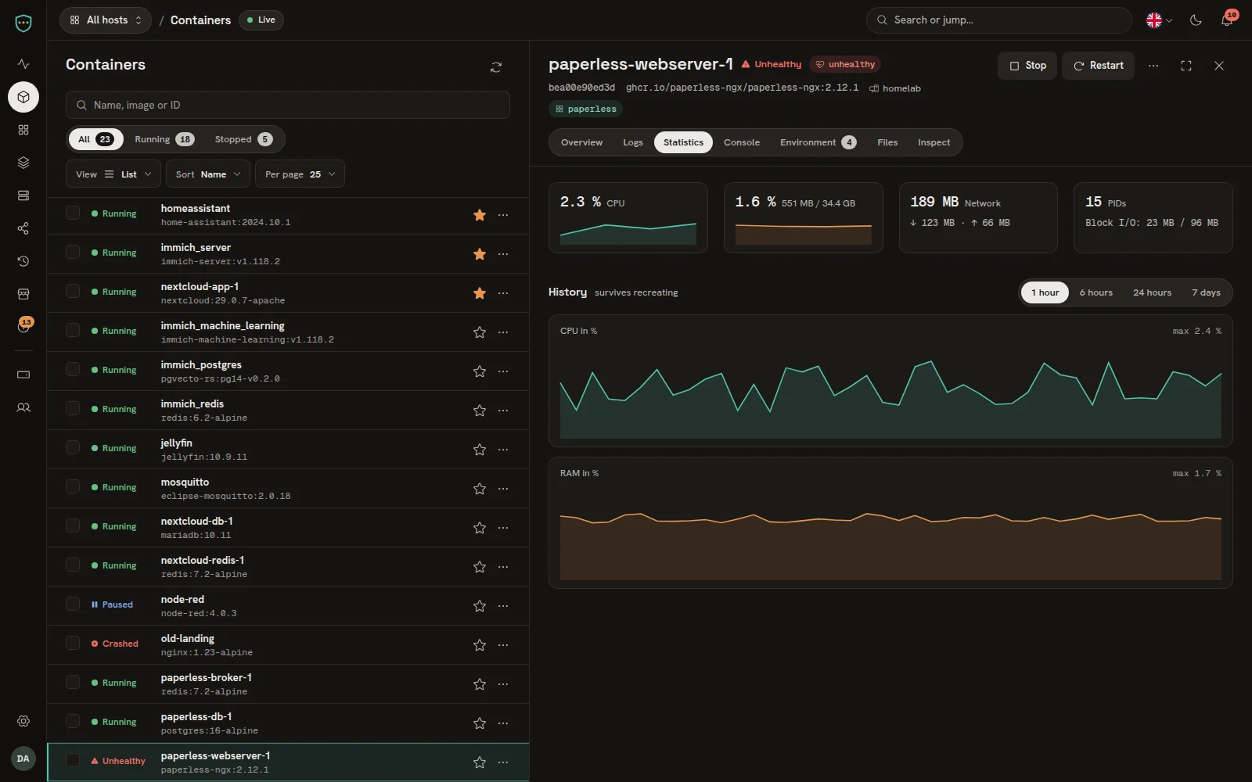Screen dimensions: 1252x782
Task: Favorite node-red with star icon
Action: pyautogui.click(x=480, y=606)
